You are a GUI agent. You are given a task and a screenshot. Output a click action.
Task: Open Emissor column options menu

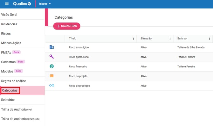click(x=209, y=39)
